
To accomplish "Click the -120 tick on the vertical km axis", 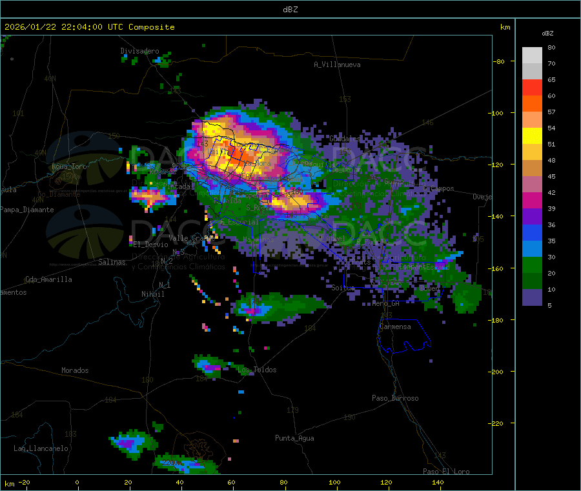I will (497, 165).
